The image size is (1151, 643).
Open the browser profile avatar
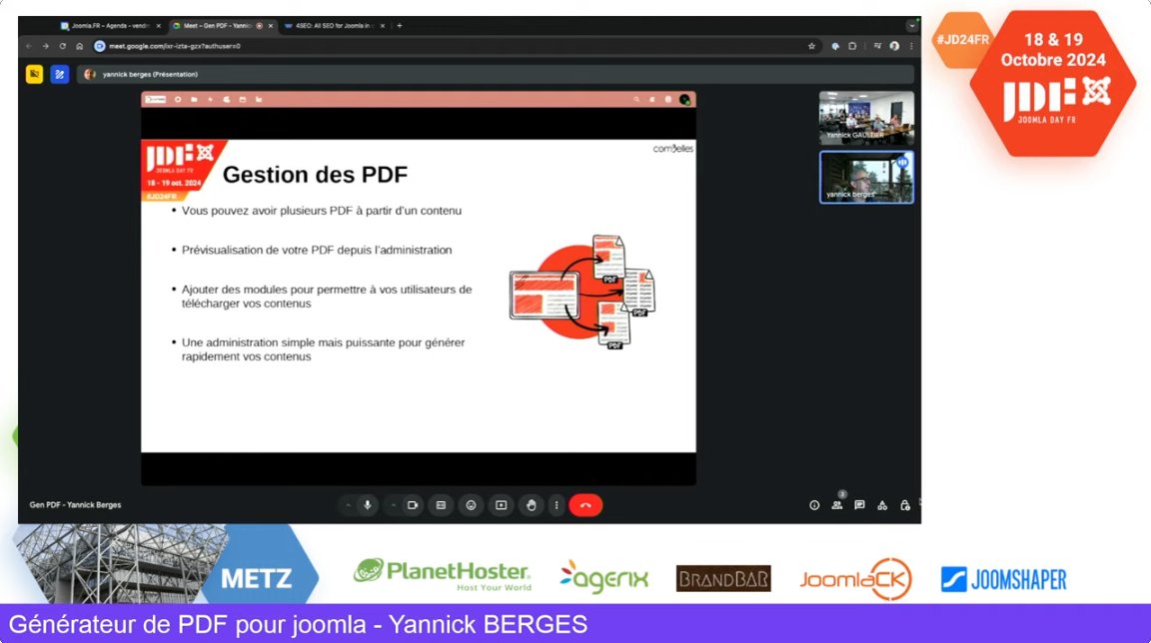[x=894, y=46]
